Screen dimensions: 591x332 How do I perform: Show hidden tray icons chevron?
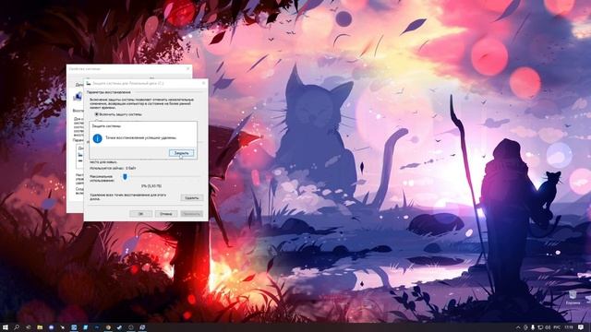[518, 327]
